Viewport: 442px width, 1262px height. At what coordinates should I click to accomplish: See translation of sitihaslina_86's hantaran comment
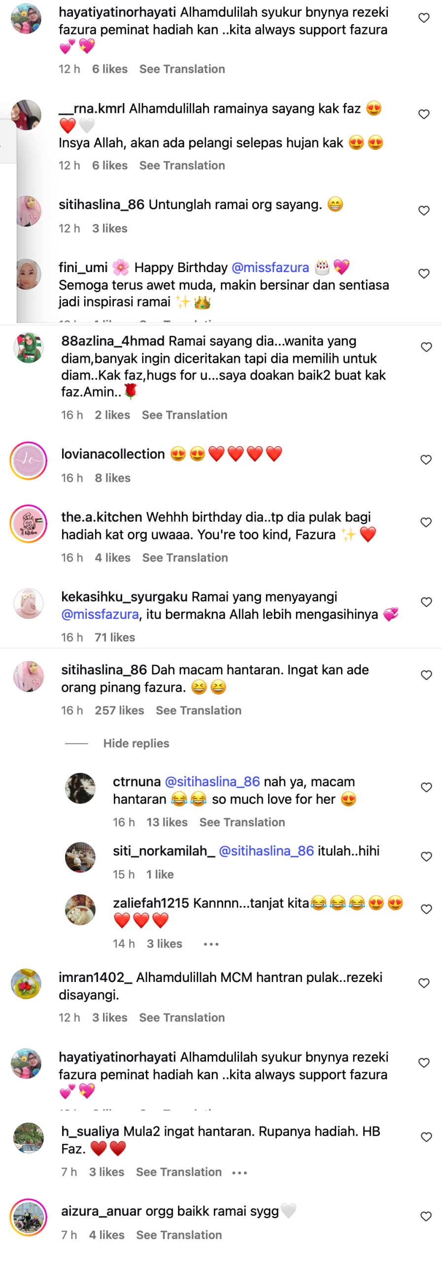tap(199, 710)
